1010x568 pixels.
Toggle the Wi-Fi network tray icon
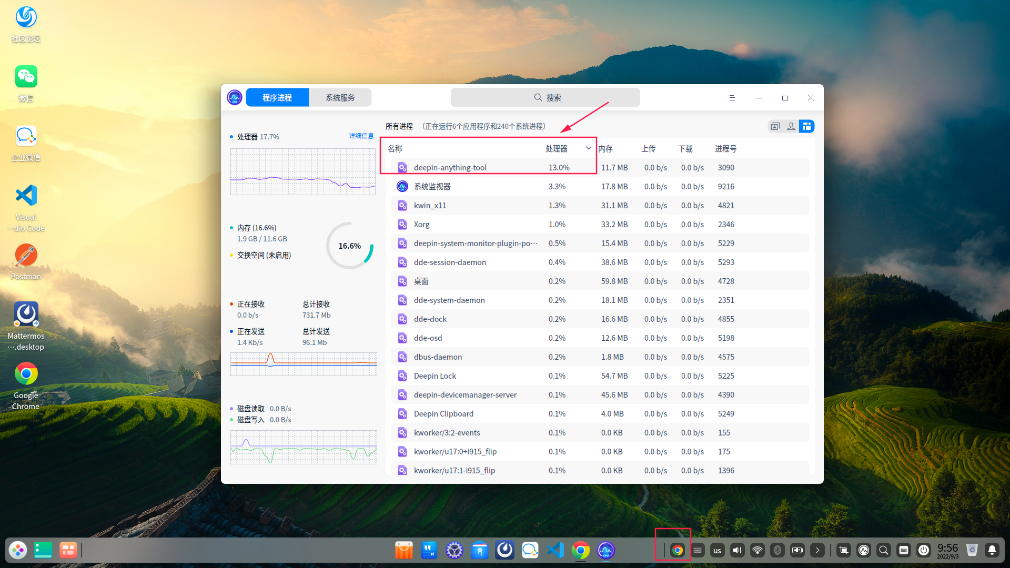757,550
